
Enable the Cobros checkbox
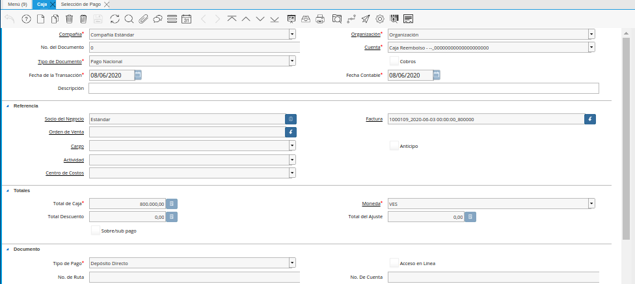coord(394,61)
